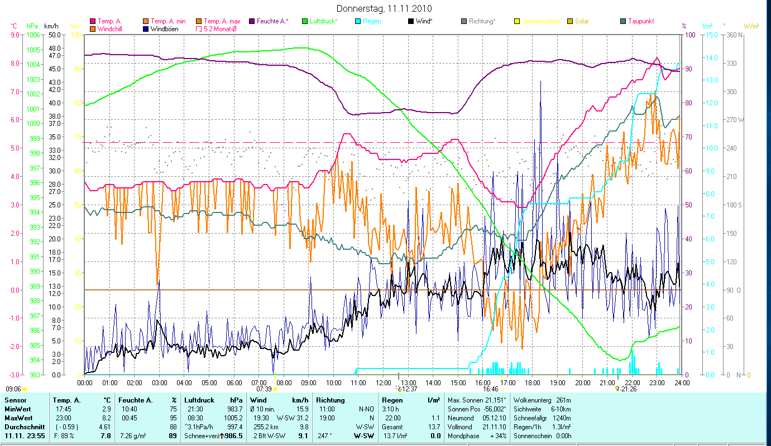
Task: Click the cyan Regen legend square
Action: click(357, 21)
